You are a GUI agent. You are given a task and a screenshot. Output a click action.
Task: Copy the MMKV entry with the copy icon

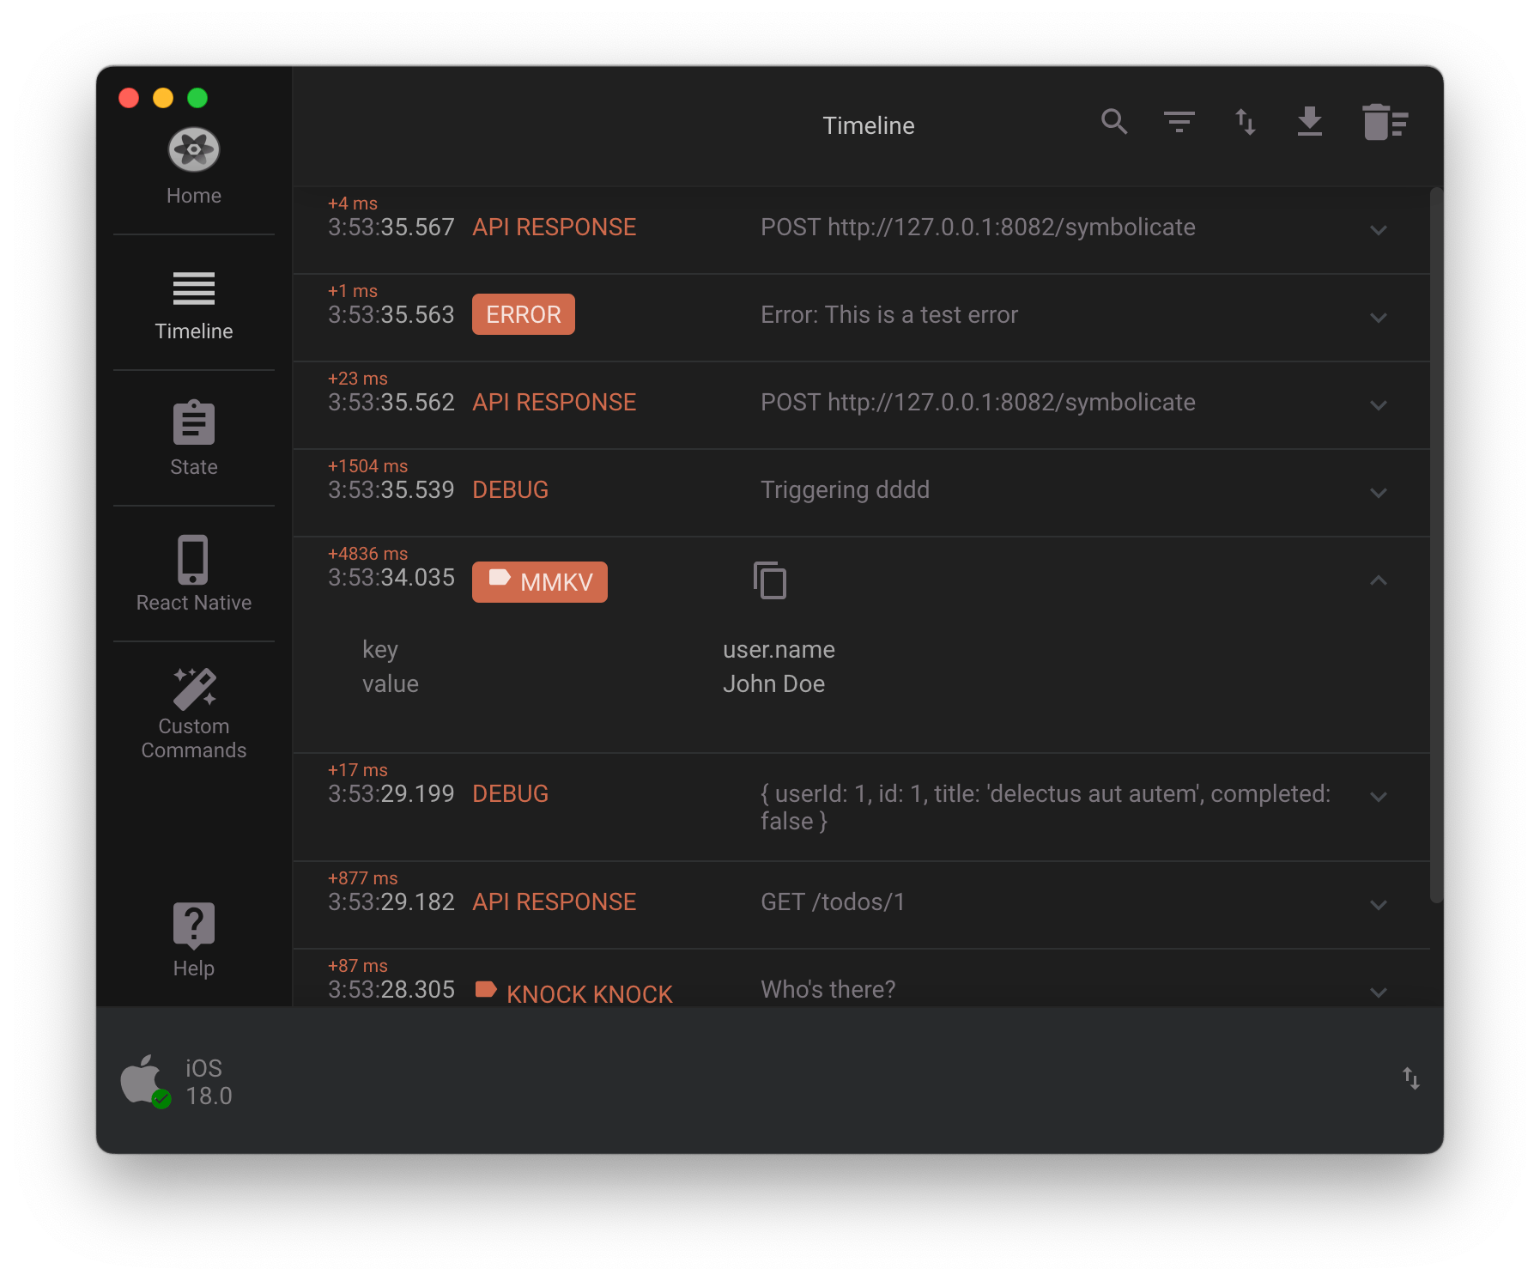(x=772, y=580)
